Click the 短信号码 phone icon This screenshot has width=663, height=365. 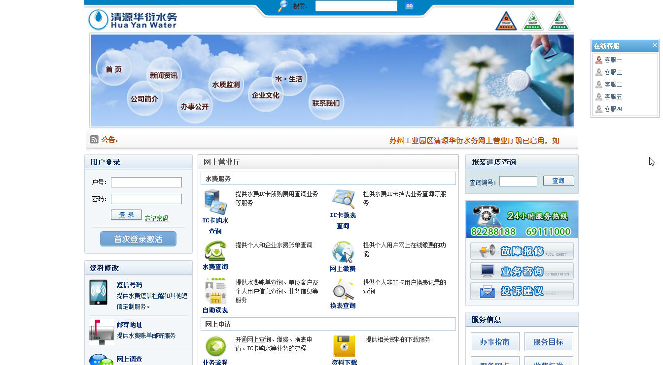point(99,292)
